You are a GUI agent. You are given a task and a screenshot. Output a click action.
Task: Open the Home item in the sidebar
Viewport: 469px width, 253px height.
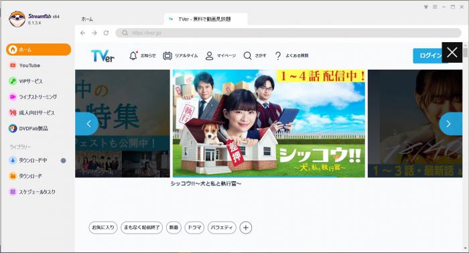tap(38, 50)
